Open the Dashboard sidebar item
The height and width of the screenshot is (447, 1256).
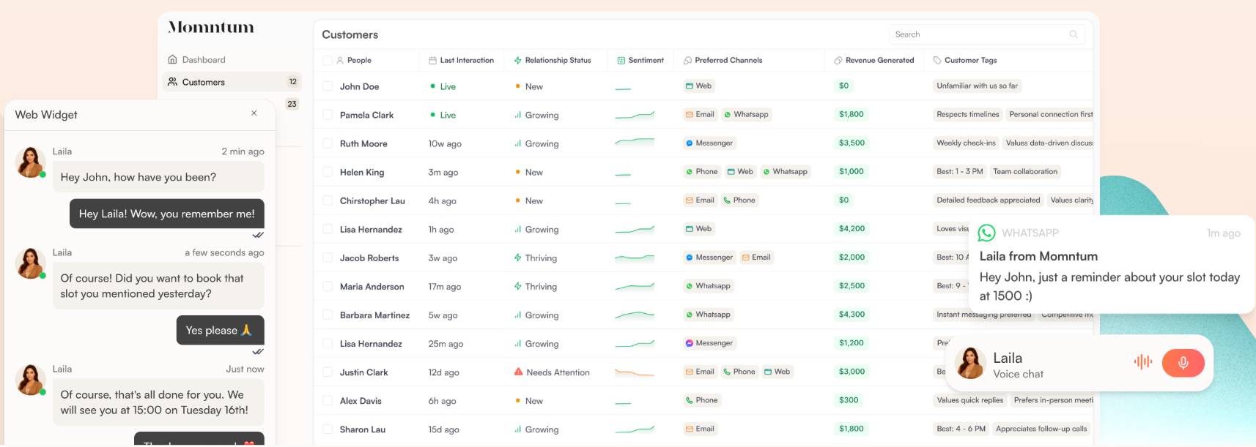(196, 60)
